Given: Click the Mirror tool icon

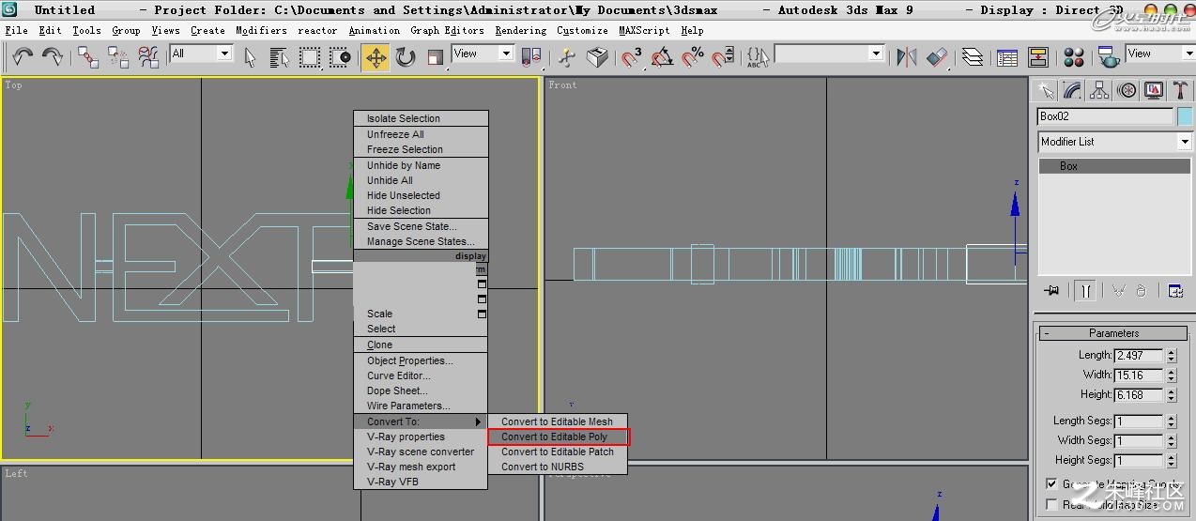Looking at the screenshot, I should pos(906,57).
